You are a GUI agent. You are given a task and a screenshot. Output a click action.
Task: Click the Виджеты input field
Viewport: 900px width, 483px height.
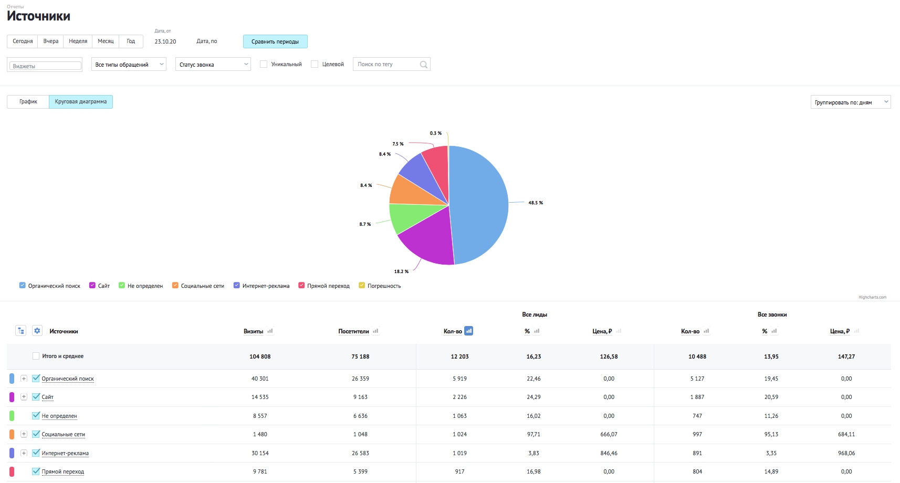coord(45,66)
